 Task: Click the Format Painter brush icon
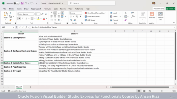(x=11, y=20)
